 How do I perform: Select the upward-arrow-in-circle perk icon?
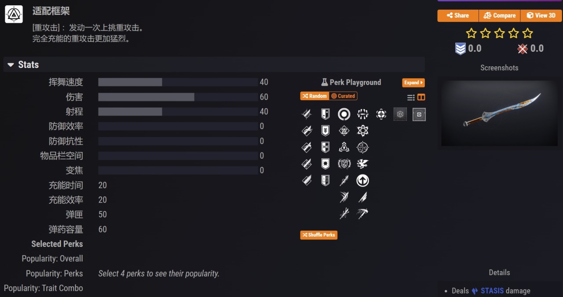click(362, 181)
